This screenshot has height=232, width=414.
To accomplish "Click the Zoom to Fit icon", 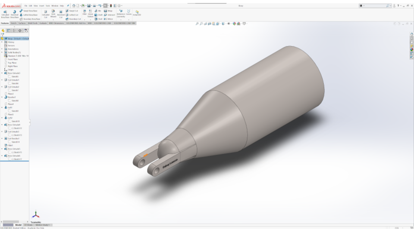I will (x=197, y=24).
